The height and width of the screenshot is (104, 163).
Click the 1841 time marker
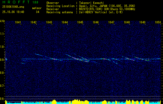point(18,22)
